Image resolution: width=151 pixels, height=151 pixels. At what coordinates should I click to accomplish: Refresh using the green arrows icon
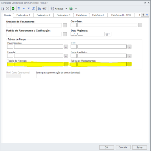click(x=13, y=9)
